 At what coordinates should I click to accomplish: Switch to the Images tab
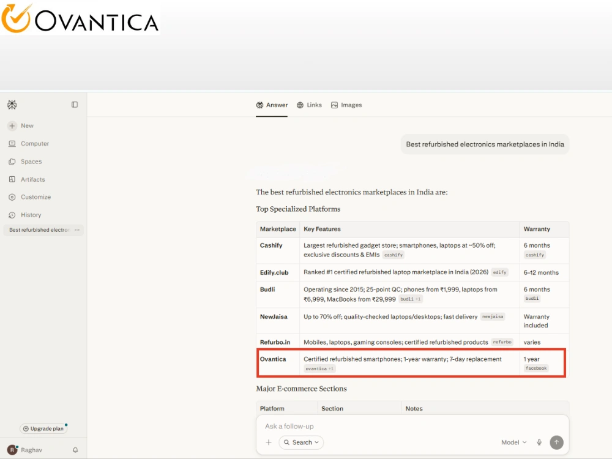click(x=346, y=105)
